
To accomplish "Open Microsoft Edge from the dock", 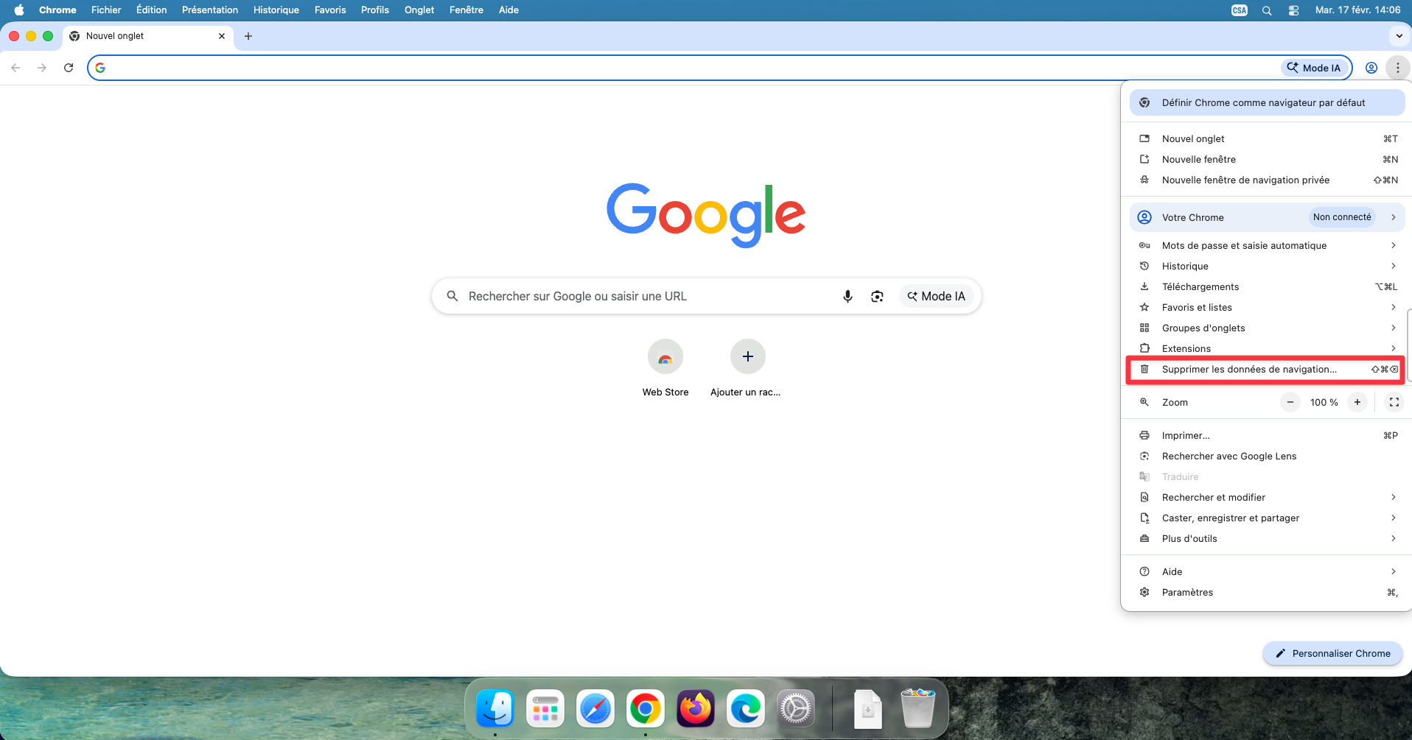I will click(746, 709).
